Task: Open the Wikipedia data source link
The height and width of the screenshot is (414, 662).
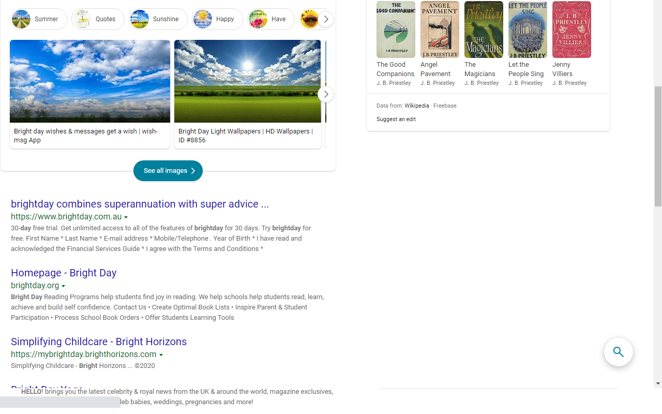Action: pos(416,106)
